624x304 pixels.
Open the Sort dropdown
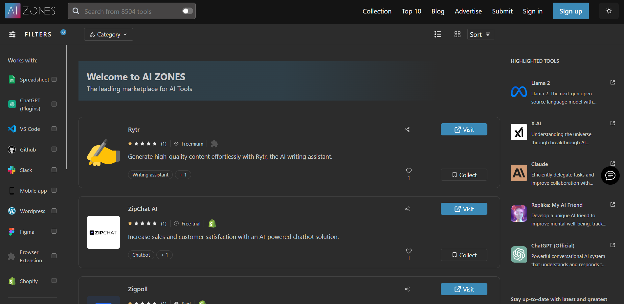click(480, 35)
